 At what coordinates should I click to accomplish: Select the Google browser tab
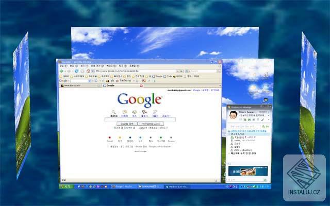click(123, 86)
